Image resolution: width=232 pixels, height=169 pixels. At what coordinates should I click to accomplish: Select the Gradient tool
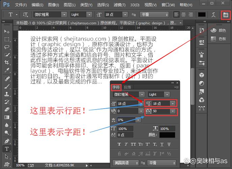pyautogui.click(x=7, y=117)
